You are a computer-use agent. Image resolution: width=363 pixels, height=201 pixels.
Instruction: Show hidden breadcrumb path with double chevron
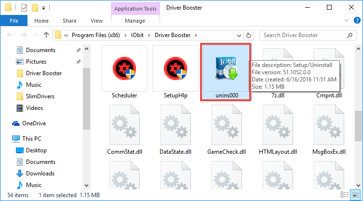point(66,36)
